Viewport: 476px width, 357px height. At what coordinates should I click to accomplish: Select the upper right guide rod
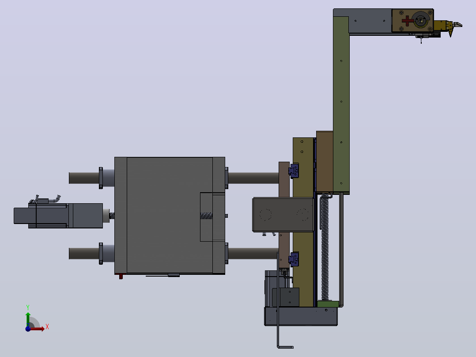point(253,178)
